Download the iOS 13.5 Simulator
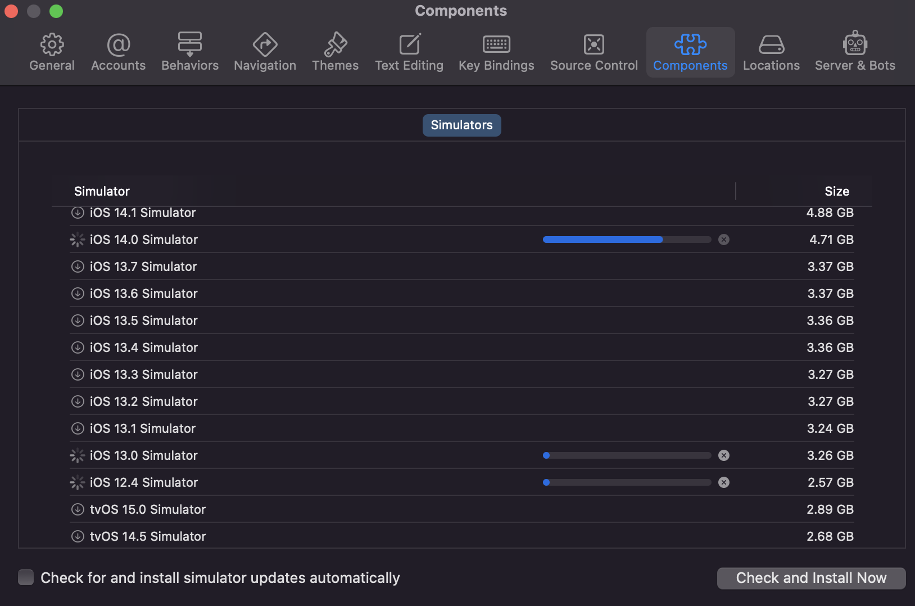915x606 pixels. coord(78,320)
